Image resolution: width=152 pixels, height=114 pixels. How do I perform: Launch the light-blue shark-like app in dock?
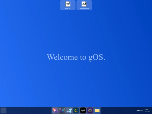(69, 110)
